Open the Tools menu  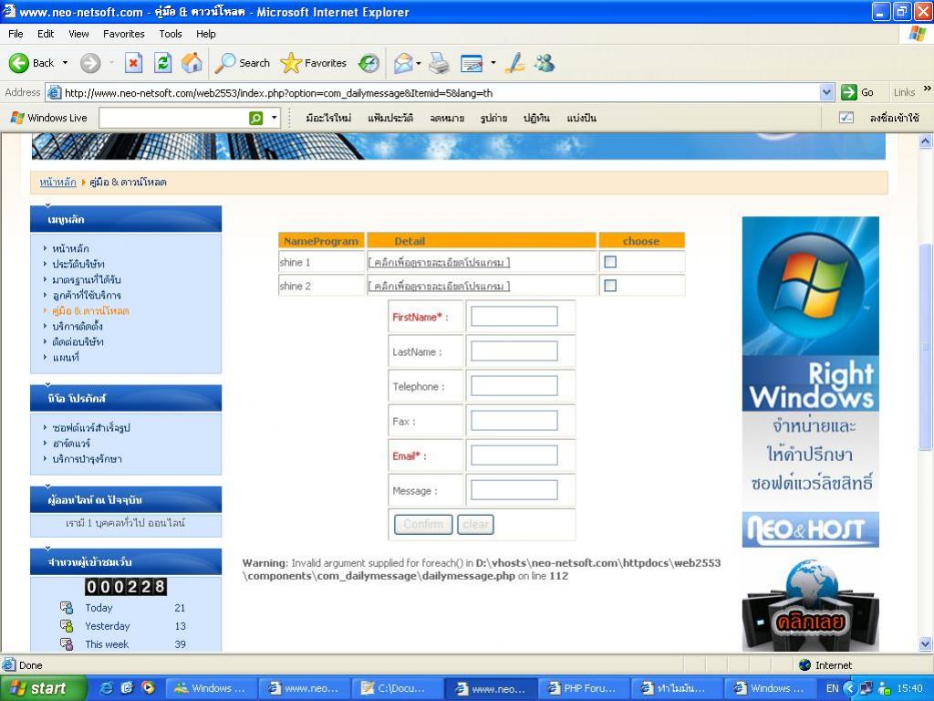[171, 34]
